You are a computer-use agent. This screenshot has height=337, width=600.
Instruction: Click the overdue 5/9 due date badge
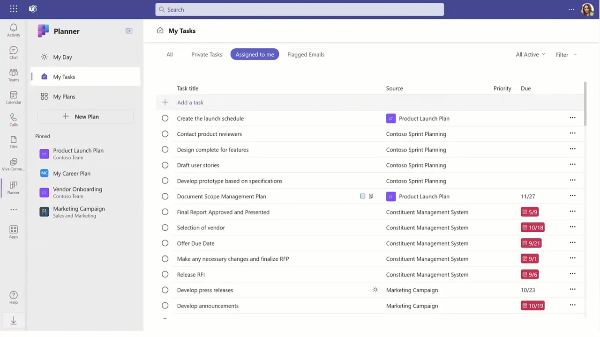coord(530,212)
